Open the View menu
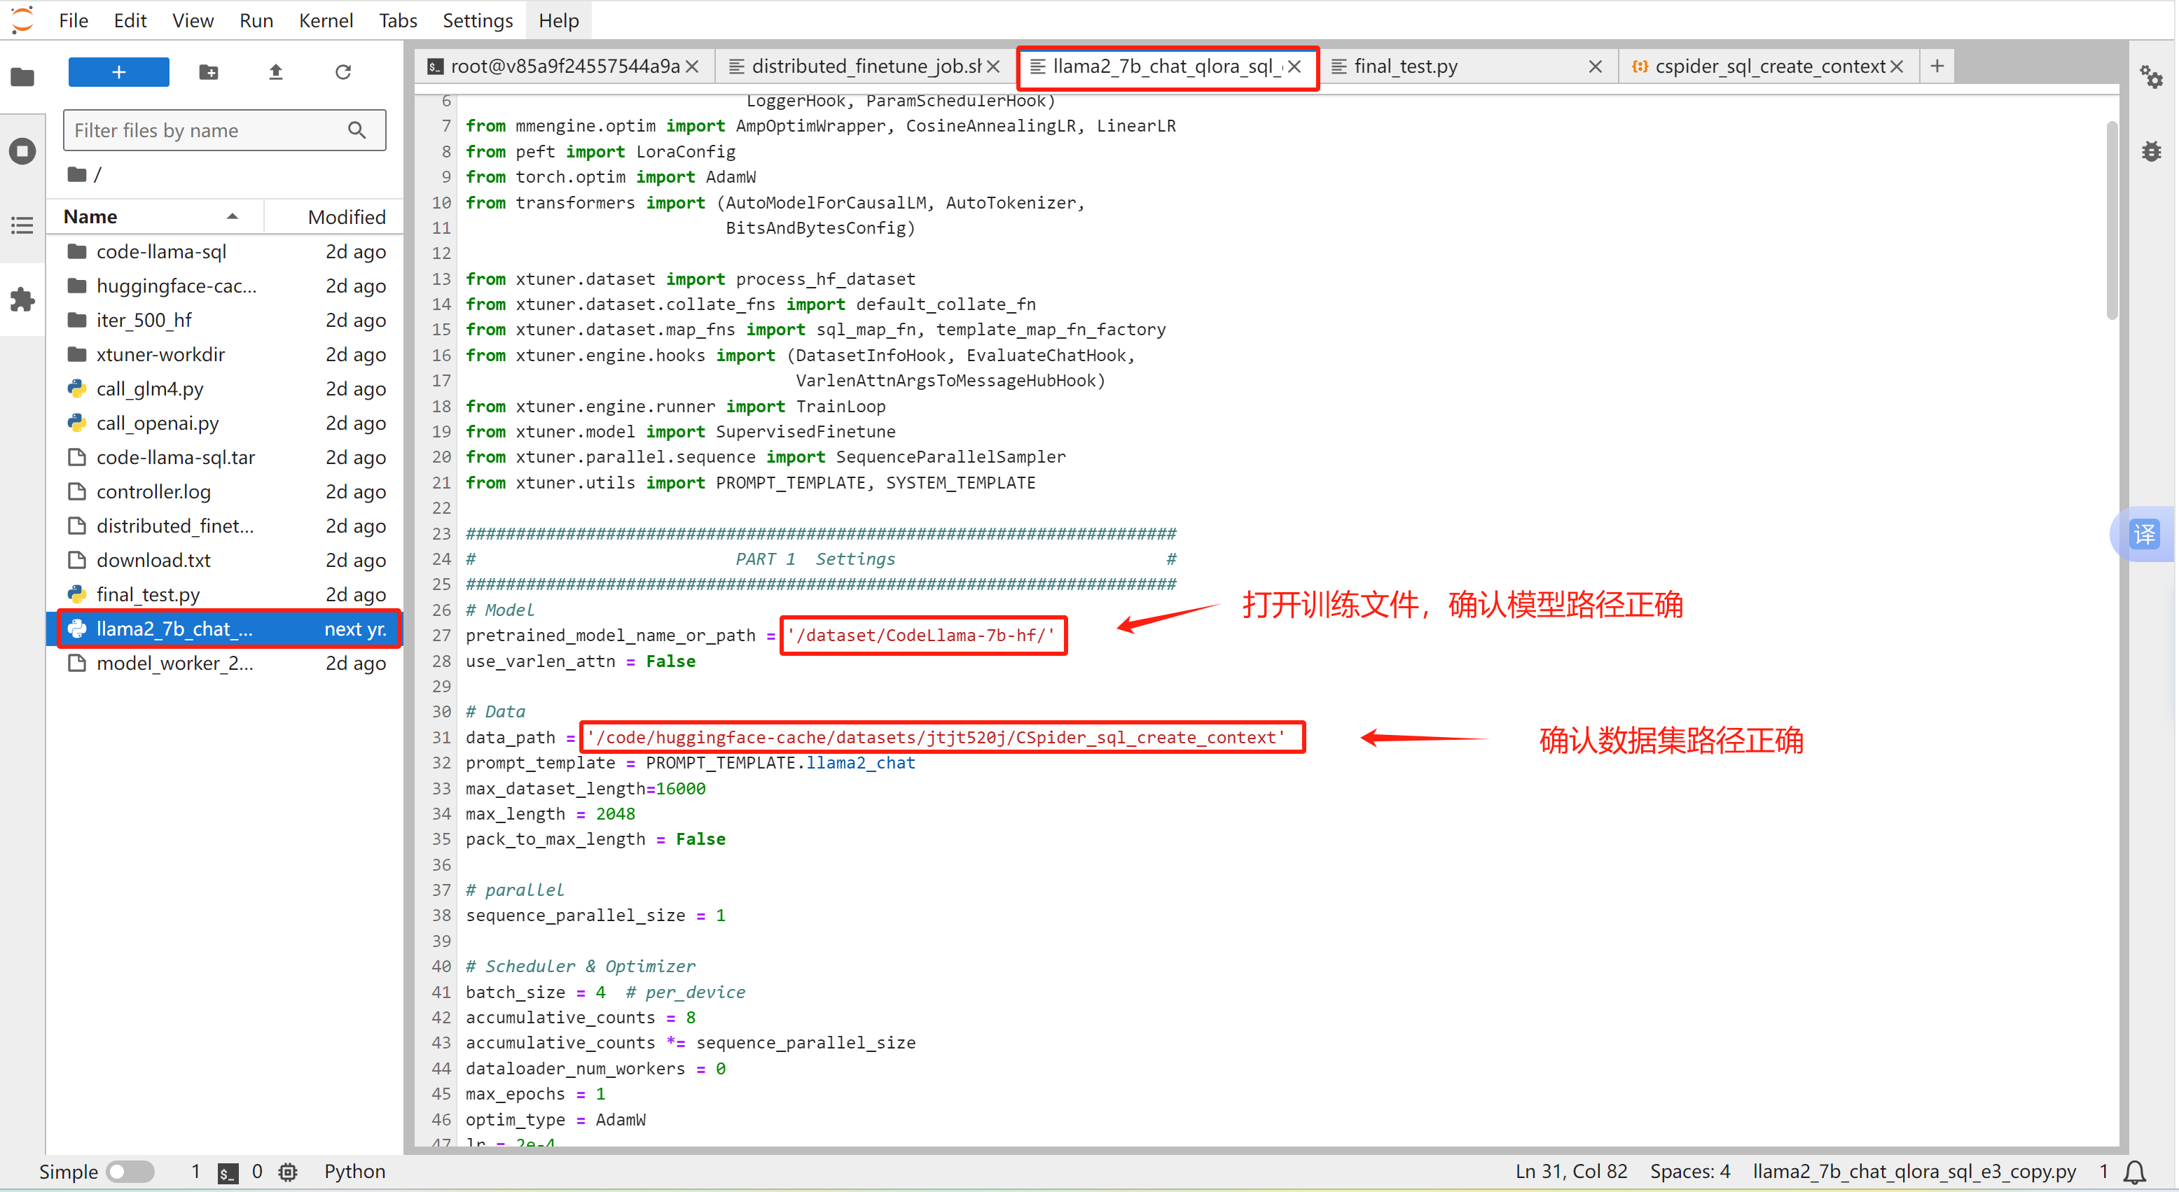2179x1192 pixels. tap(193, 20)
